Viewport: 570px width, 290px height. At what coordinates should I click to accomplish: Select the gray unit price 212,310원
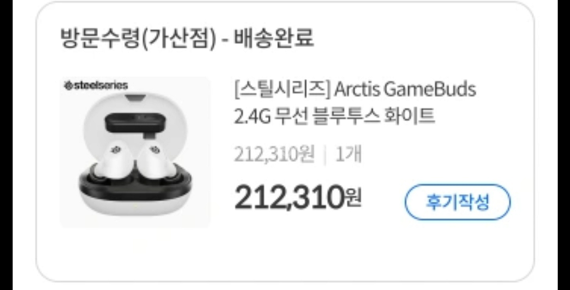pyautogui.click(x=274, y=154)
